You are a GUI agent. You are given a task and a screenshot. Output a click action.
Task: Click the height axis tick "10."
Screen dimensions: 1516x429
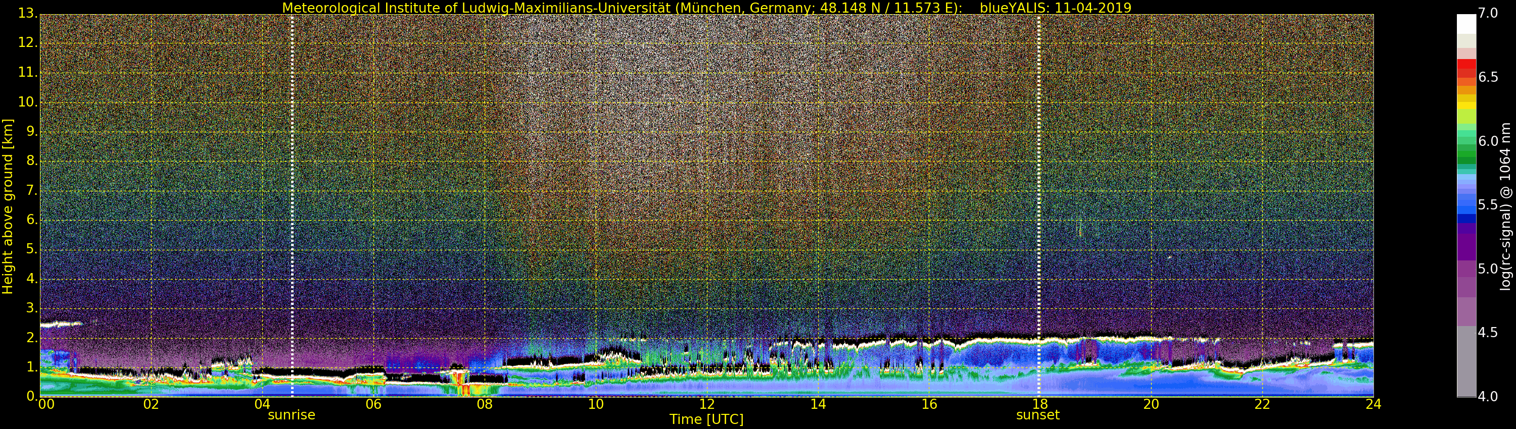pyautogui.click(x=28, y=102)
